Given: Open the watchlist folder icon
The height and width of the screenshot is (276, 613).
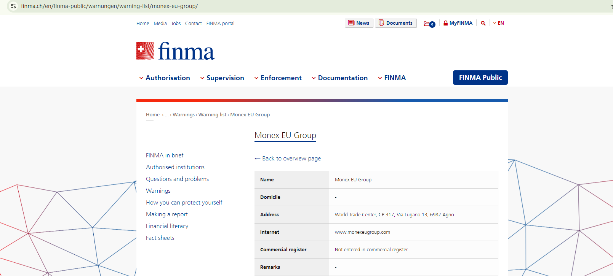Looking at the screenshot, I should click(x=429, y=24).
